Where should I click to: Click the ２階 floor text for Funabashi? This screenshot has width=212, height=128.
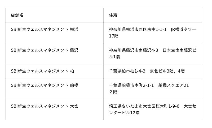tap(113, 92)
